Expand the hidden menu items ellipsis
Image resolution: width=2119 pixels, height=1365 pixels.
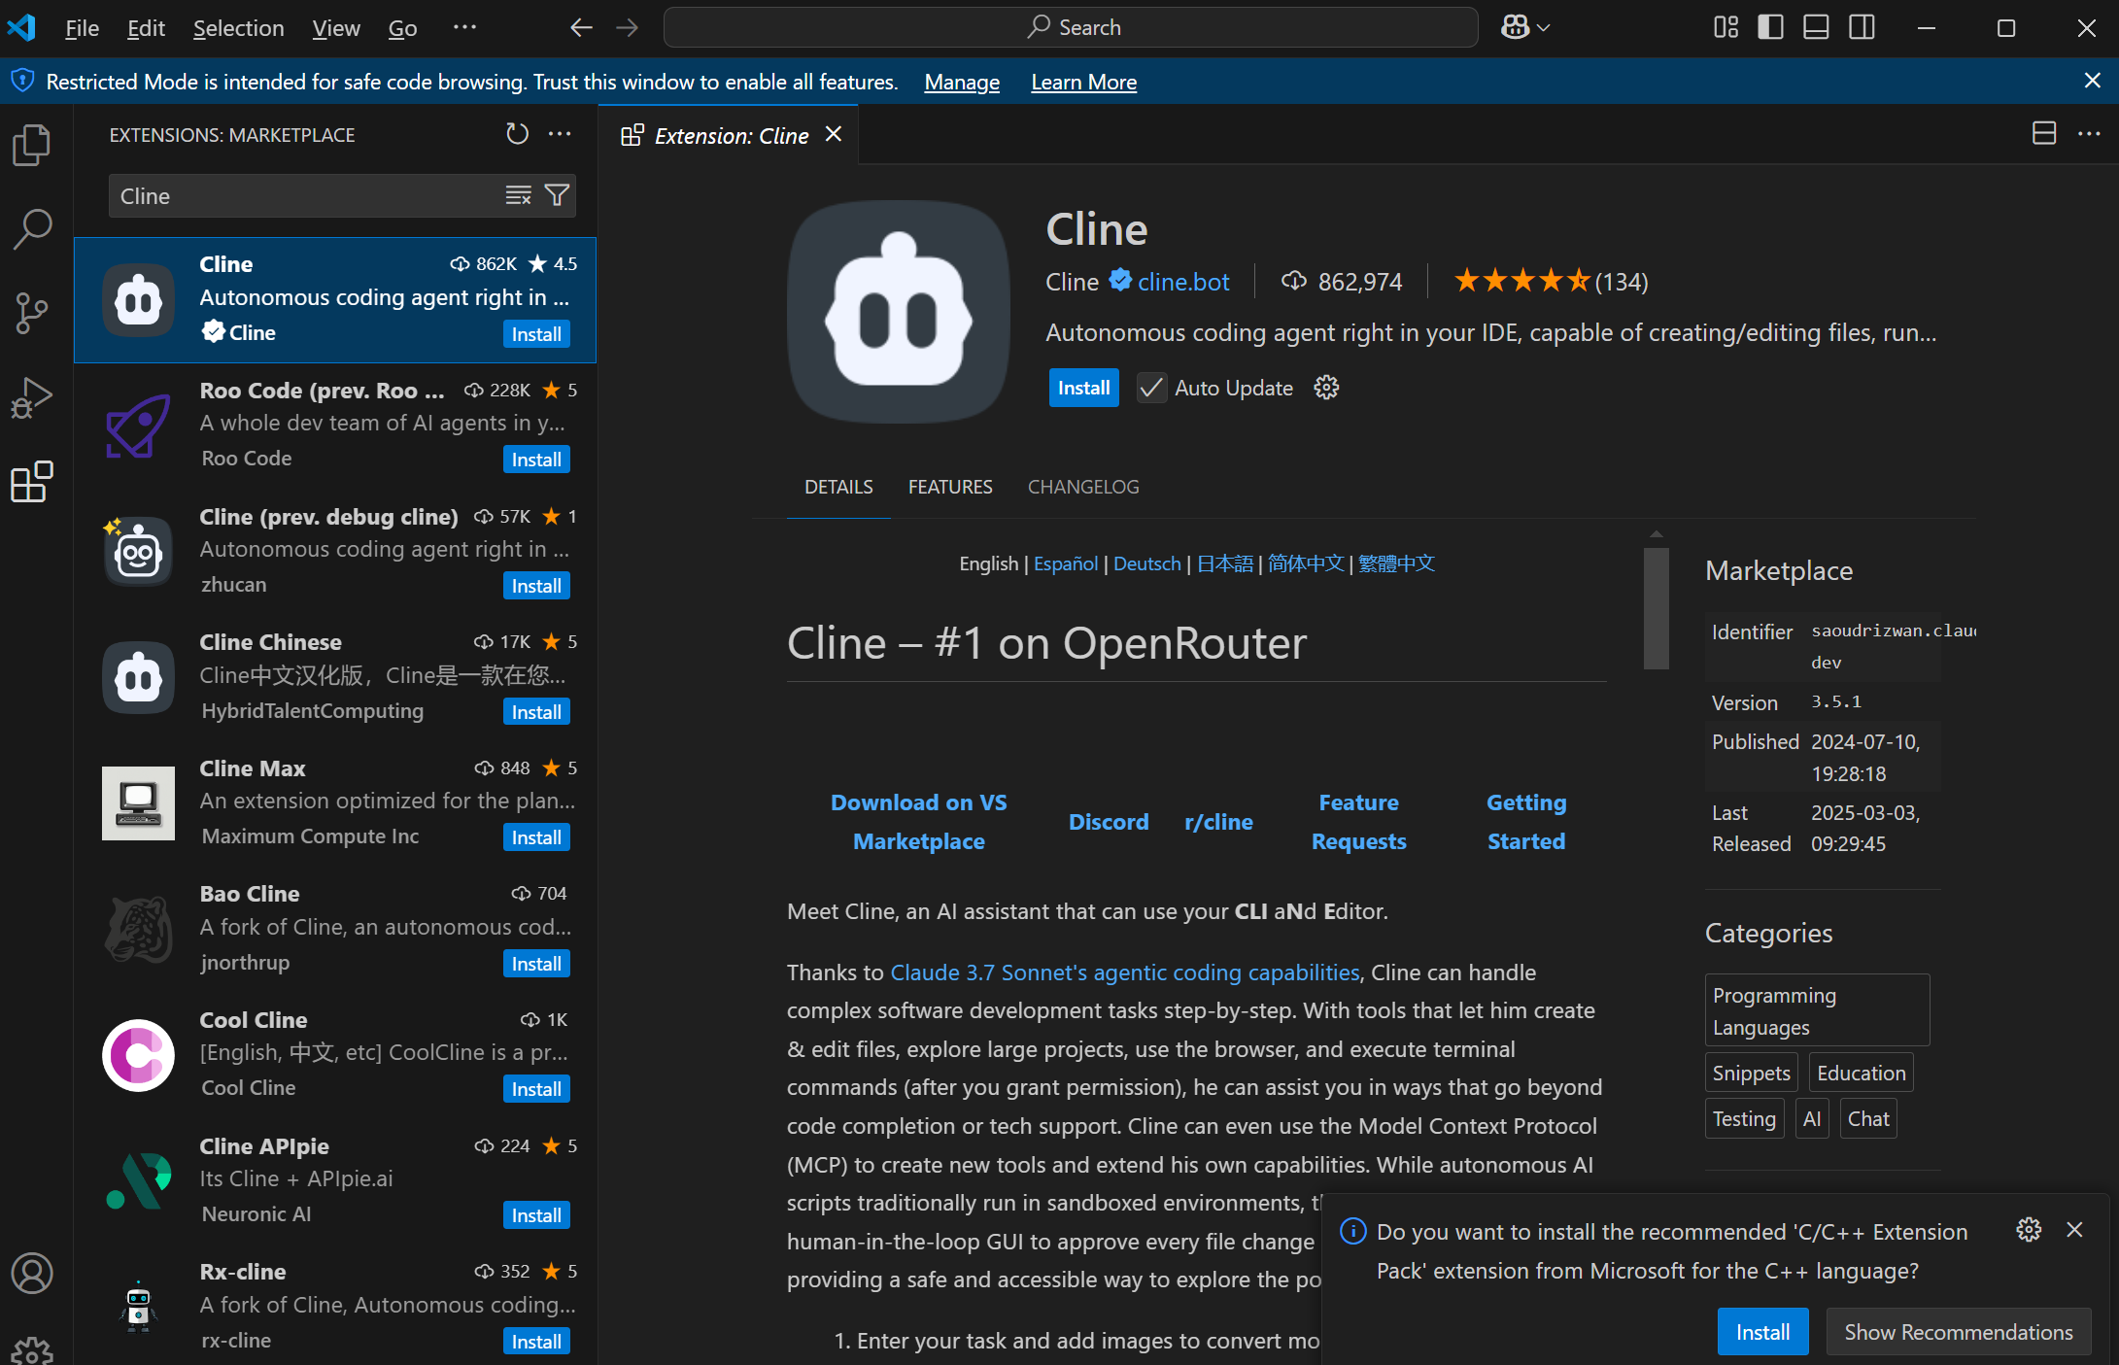click(x=464, y=27)
